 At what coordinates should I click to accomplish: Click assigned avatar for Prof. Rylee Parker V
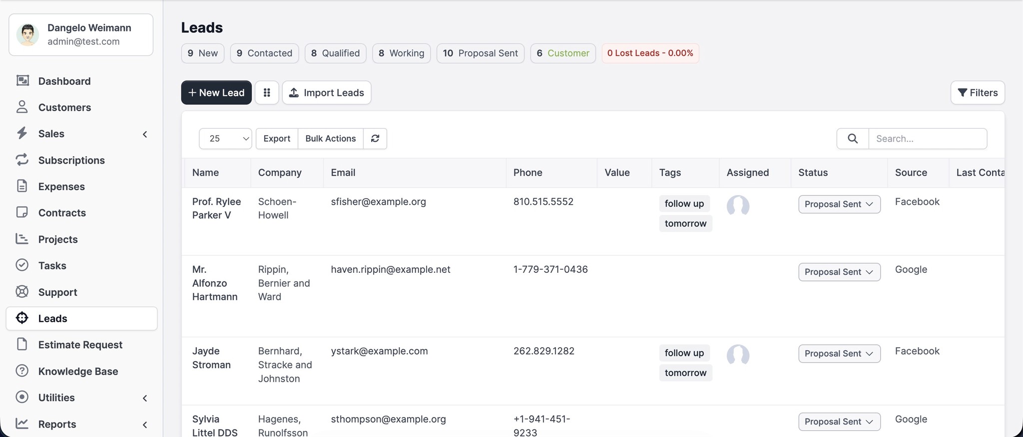click(738, 206)
